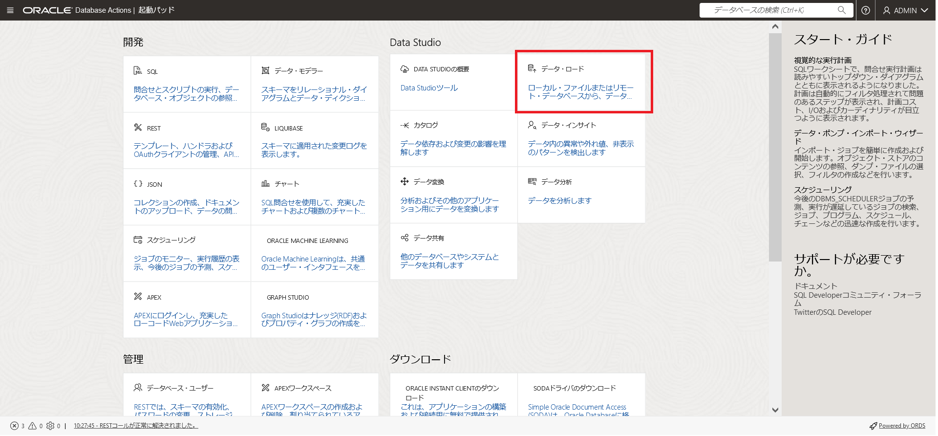The image size is (938, 436).
Task: Click the Catalog (カタログ) icon
Action: coord(405,125)
